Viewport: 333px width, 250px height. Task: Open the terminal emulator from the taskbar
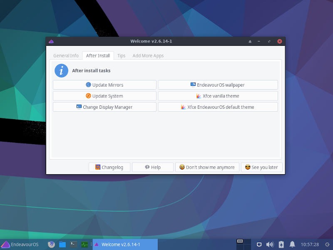[72, 245]
